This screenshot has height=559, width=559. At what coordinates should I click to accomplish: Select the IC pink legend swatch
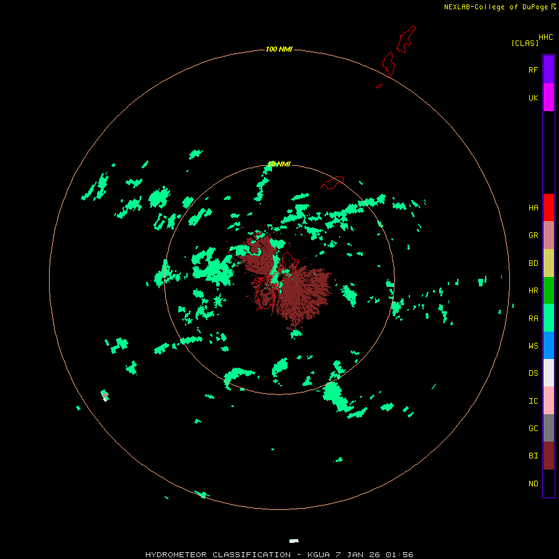pyautogui.click(x=548, y=401)
